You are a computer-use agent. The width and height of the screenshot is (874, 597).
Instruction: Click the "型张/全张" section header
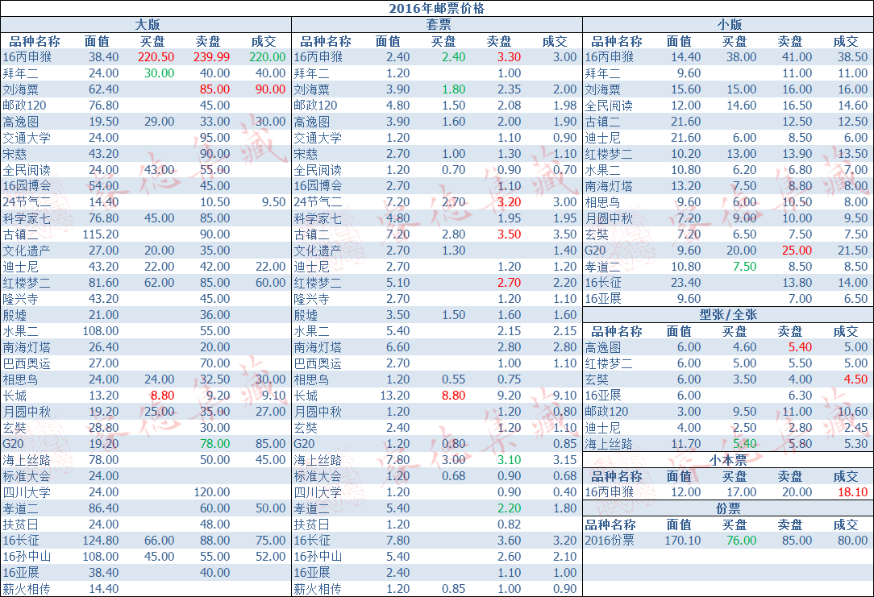(728, 315)
